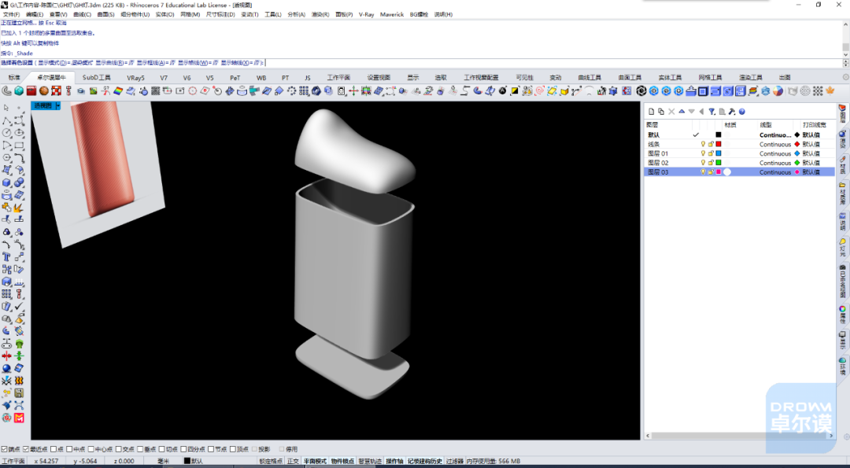The width and height of the screenshot is (850, 468).
Task: Switch to the 标准 toolbar tab
Action: (14, 77)
